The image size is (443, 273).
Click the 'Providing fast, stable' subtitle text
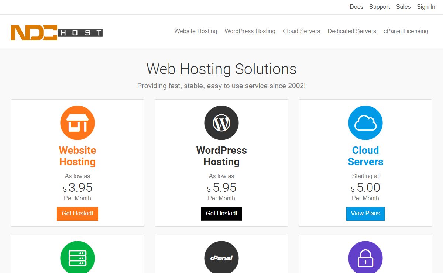[x=221, y=86]
